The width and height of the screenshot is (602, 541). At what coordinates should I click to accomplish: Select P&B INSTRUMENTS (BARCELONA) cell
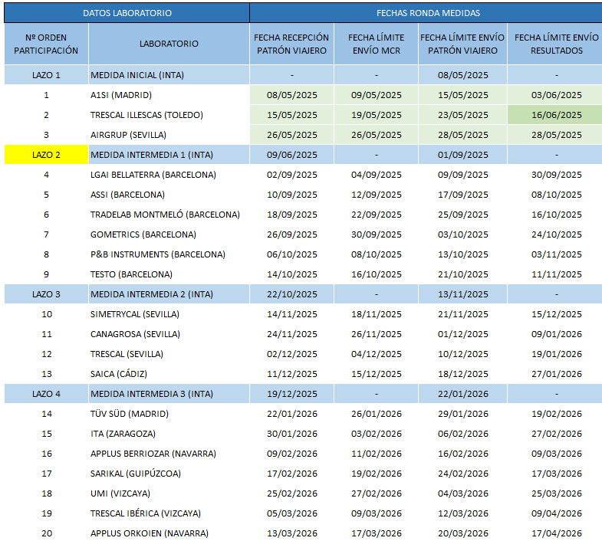coord(169,254)
